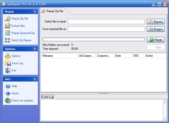Click the Check for Updates globe icon
The image size is (169, 123).
click(8, 100)
